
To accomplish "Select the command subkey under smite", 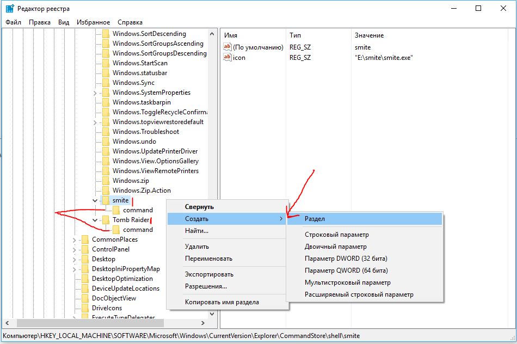I will coord(138,210).
